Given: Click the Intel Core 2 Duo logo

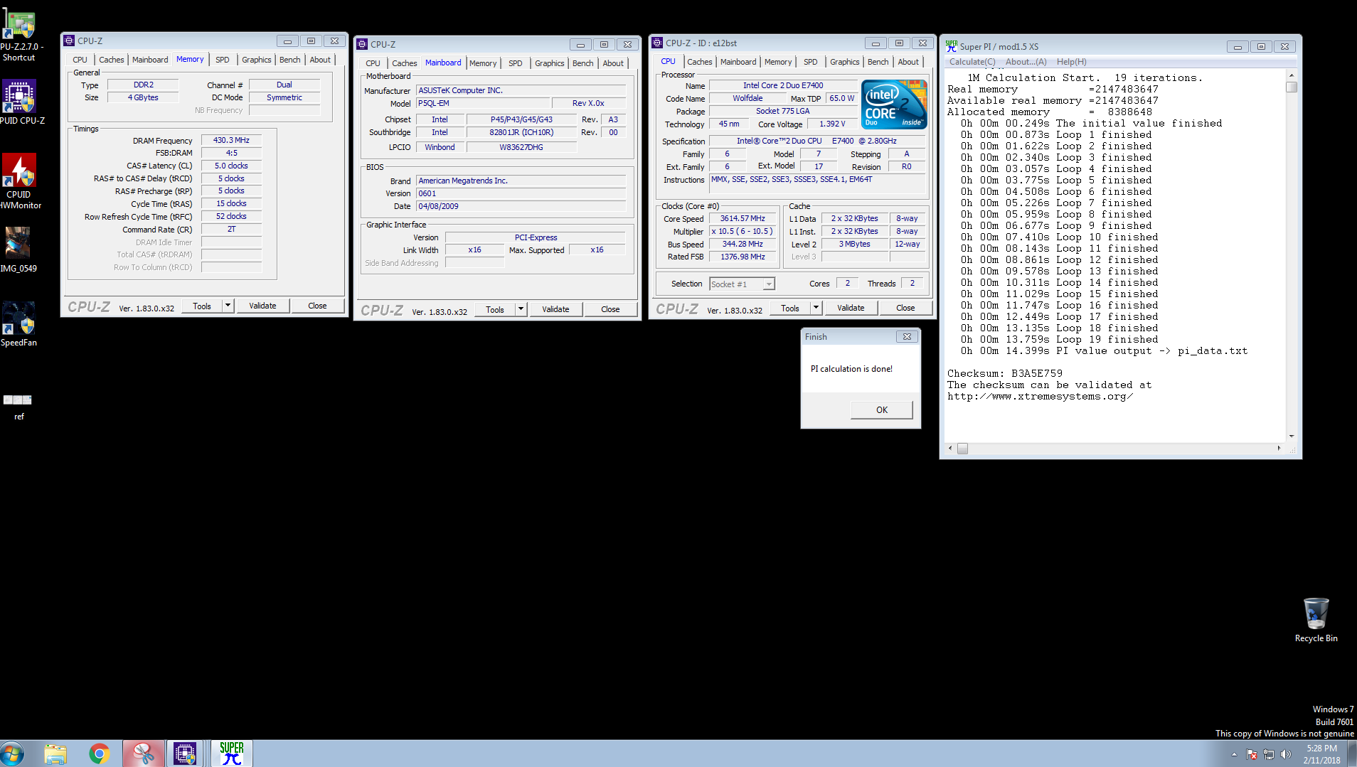Looking at the screenshot, I should pyautogui.click(x=894, y=104).
